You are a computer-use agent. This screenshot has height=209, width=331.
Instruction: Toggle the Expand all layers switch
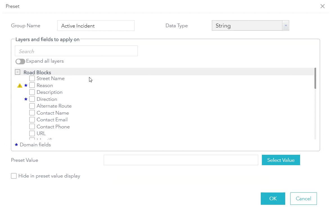[x=20, y=61]
